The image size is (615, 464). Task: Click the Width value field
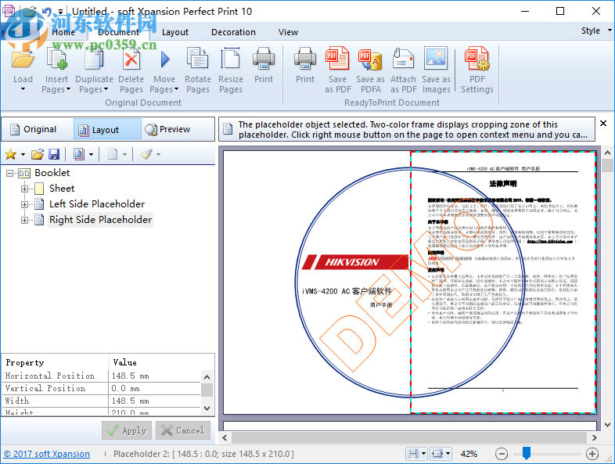(x=155, y=401)
